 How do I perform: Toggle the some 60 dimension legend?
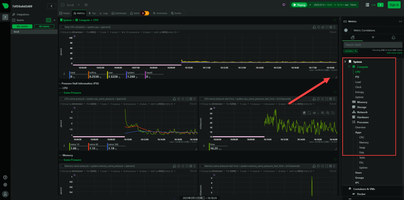tap(97, 147)
